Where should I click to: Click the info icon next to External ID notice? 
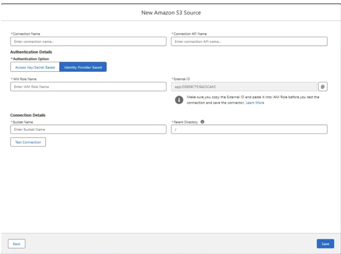(x=179, y=100)
